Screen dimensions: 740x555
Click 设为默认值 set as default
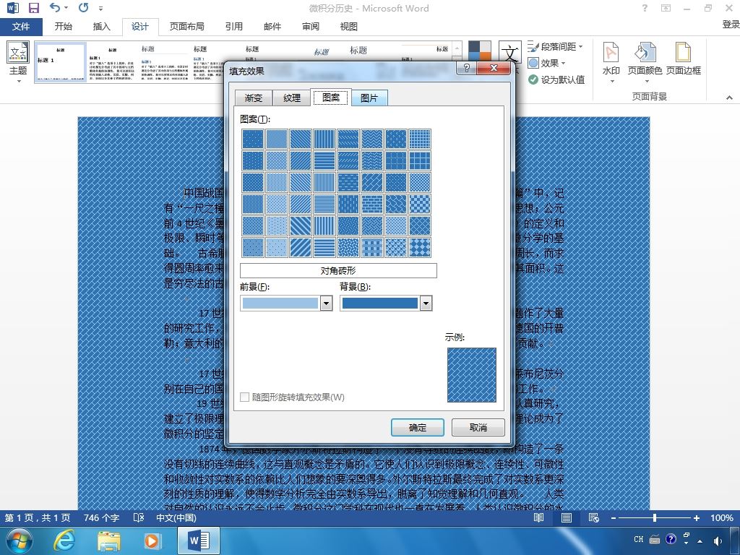pyautogui.click(x=556, y=79)
